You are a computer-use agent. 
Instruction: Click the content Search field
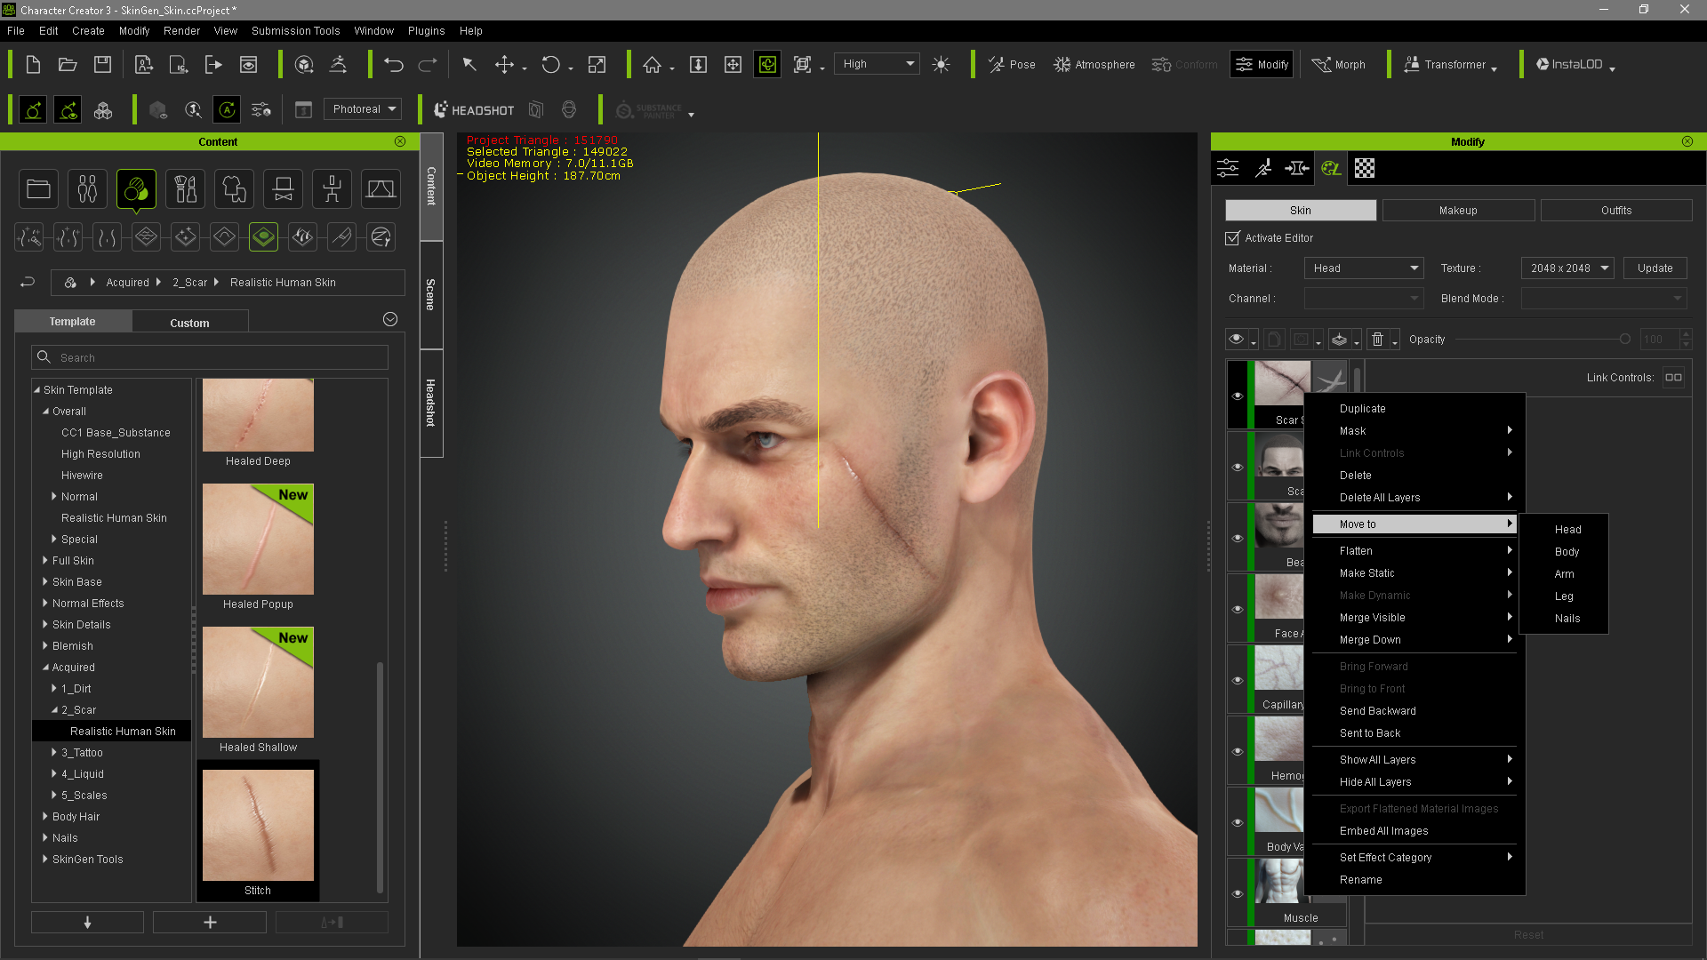(x=210, y=357)
